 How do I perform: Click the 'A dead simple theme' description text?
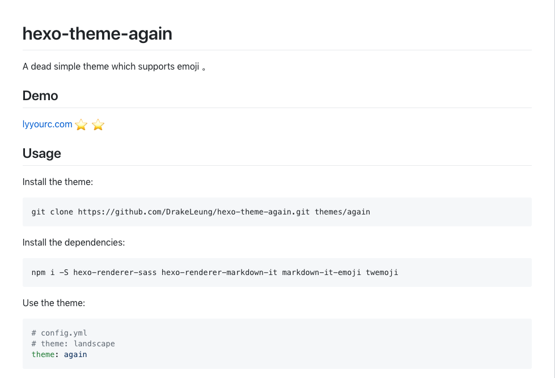[111, 67]
